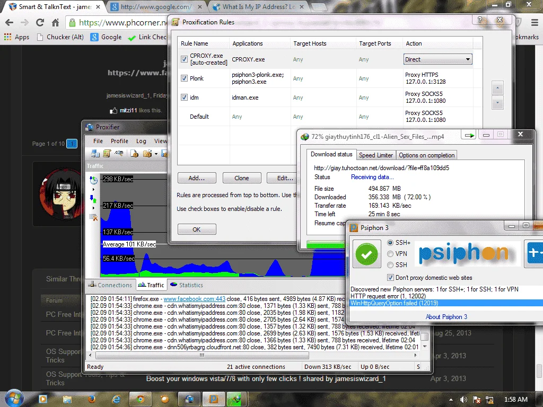The width and height of the screenshot is (543, 407).
Task: Click Chrome address bar URL field
Action: (x=117, y=23)
